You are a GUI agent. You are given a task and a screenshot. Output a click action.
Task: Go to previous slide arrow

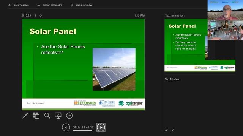(66, 128)
